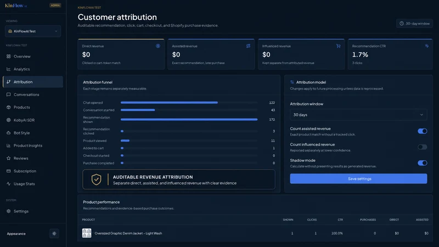Click the CLICKS column header
Screen dimensions: 439x247
[312, 220]
